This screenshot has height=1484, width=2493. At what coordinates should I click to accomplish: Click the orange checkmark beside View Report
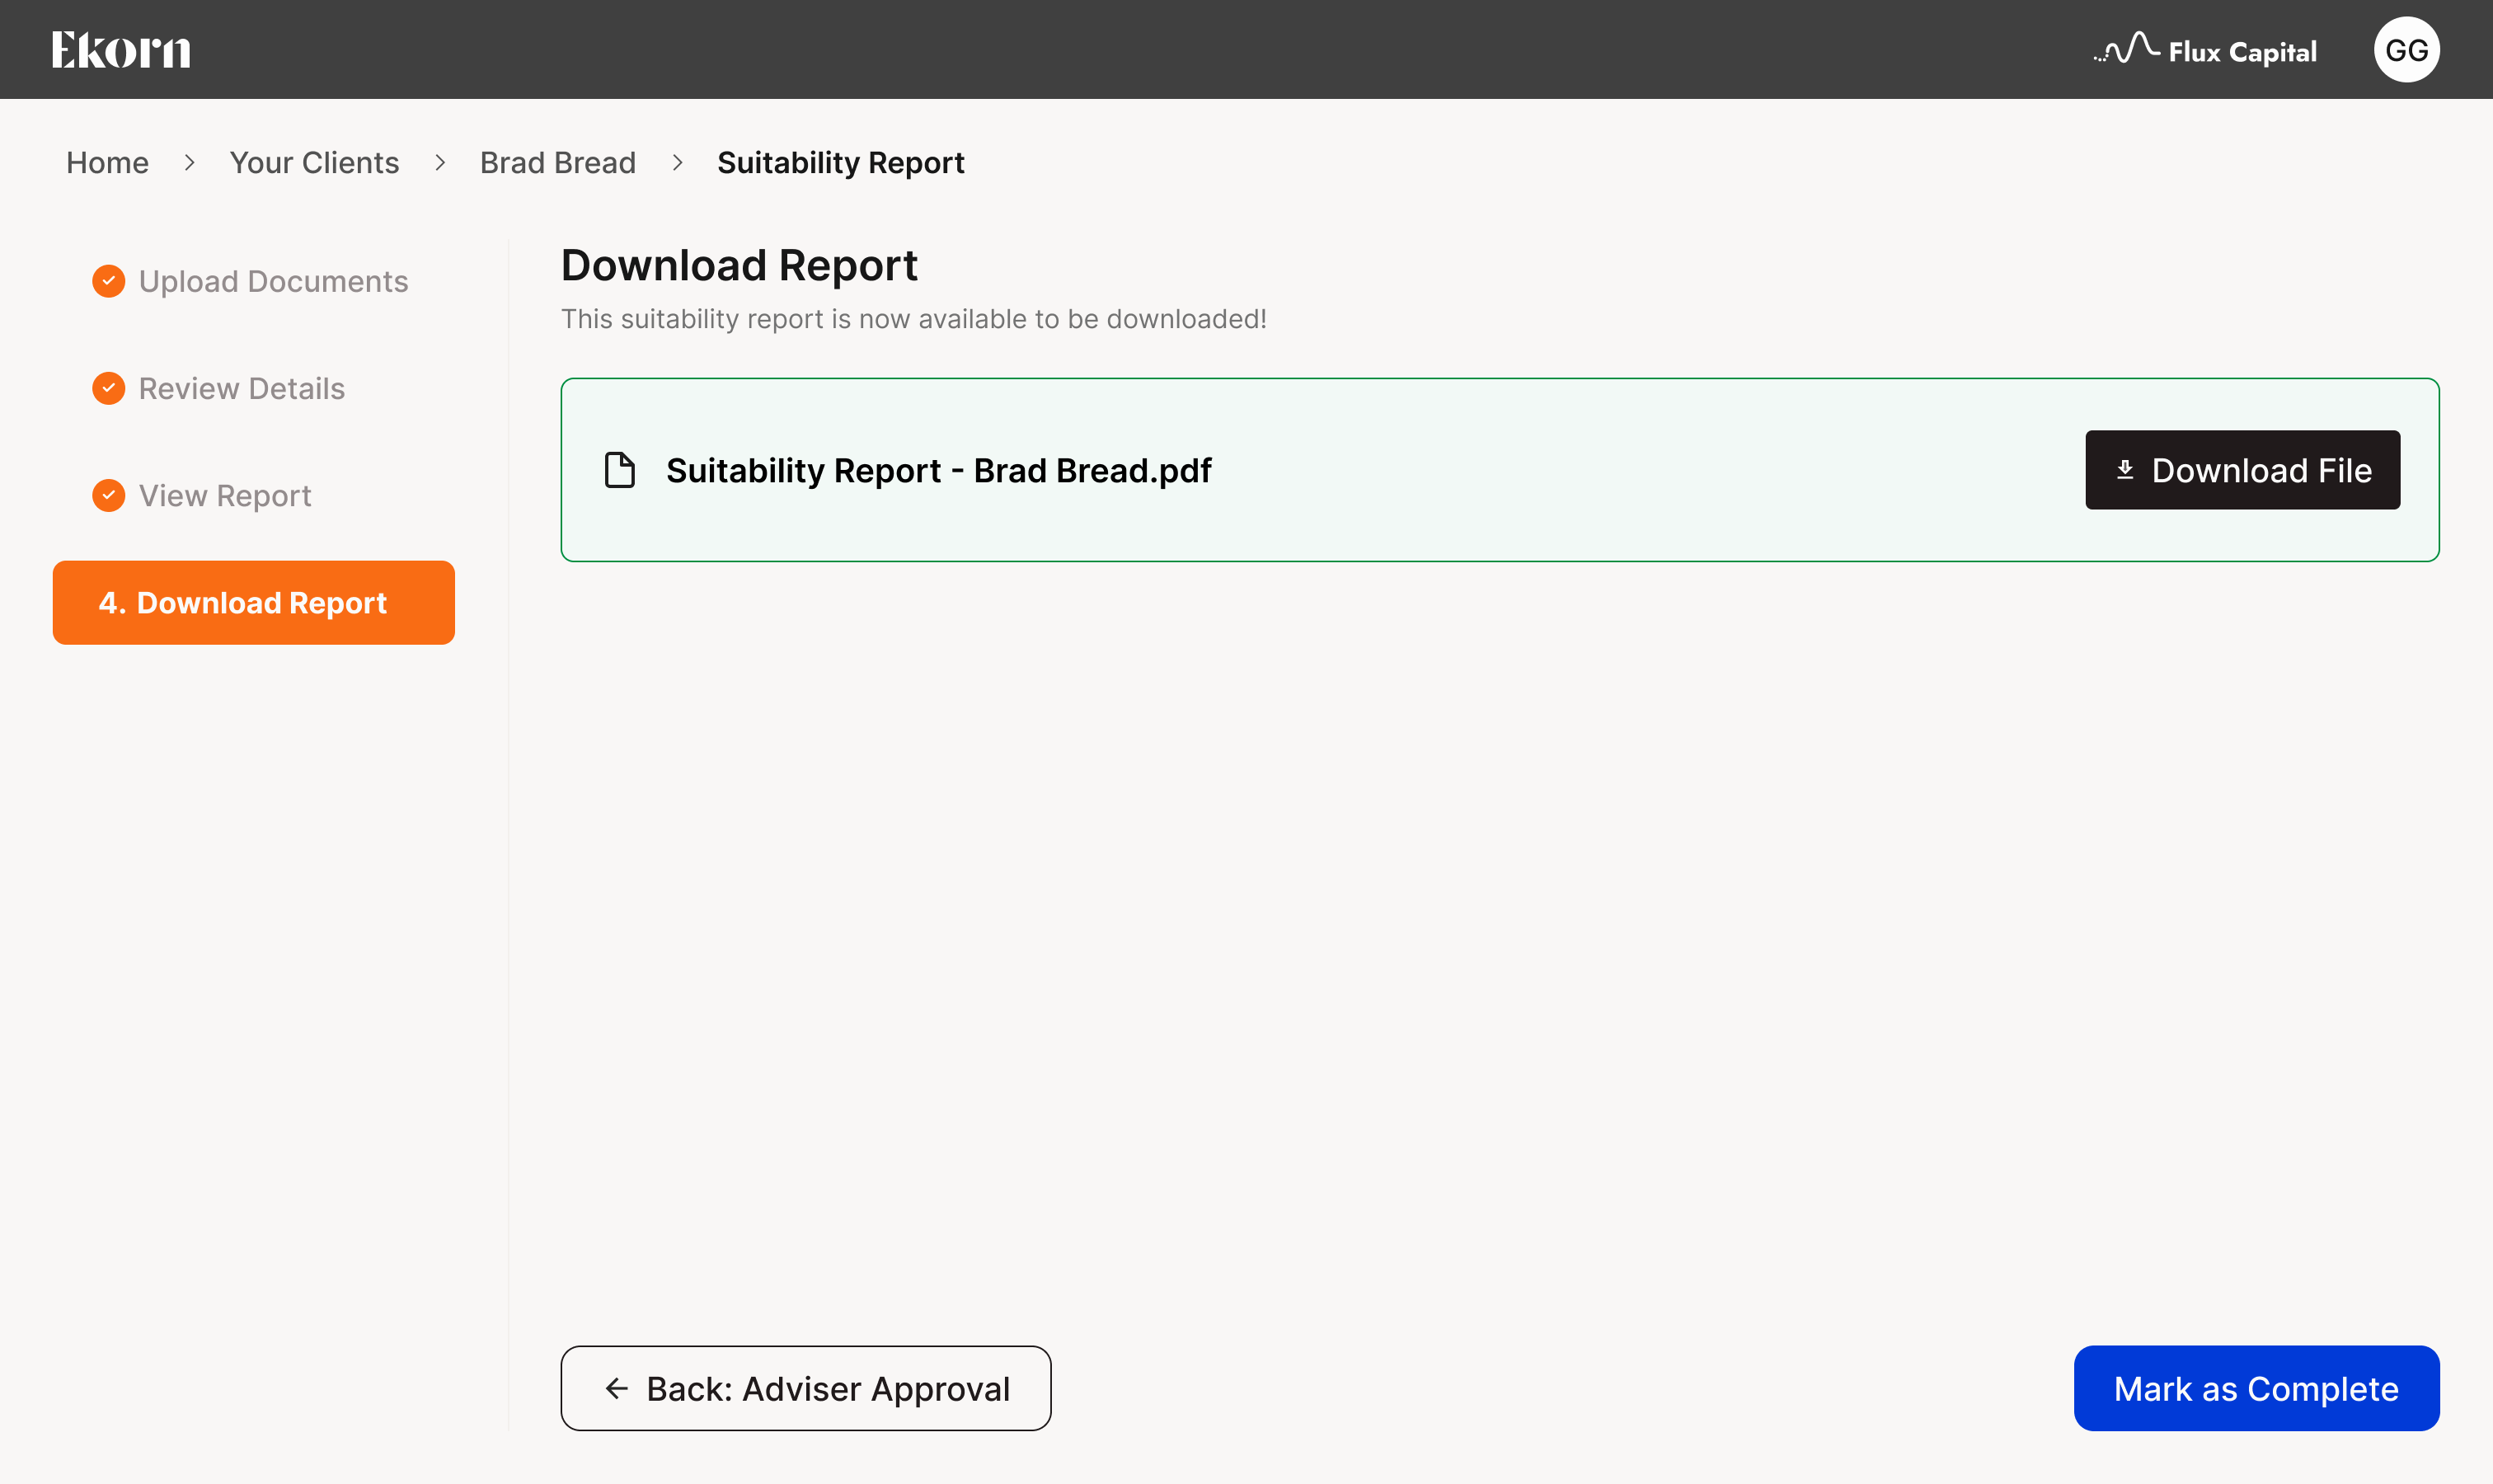(109, 495)
